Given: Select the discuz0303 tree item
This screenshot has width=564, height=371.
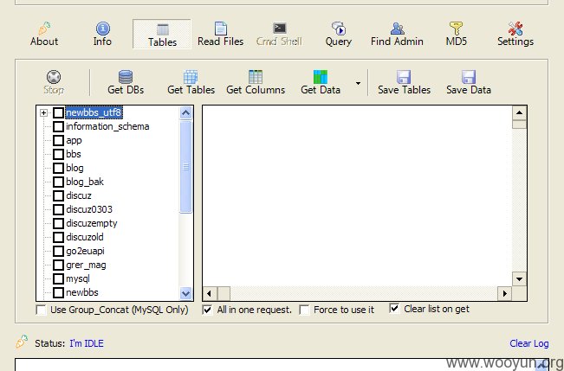Looking at the screenshot, I should click(89, 209).
